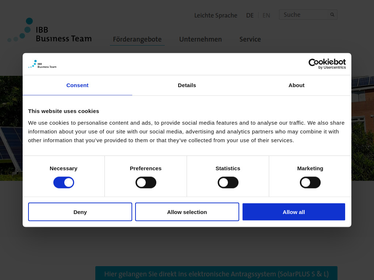This screenshot has width=374, height=280.
Task: Click the Cookiebot by Usercentrics logo
Action: [327, 64]
